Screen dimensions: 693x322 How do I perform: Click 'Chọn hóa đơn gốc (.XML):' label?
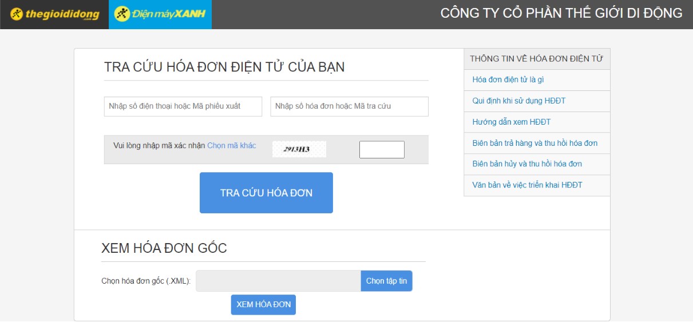pos(146,281)
